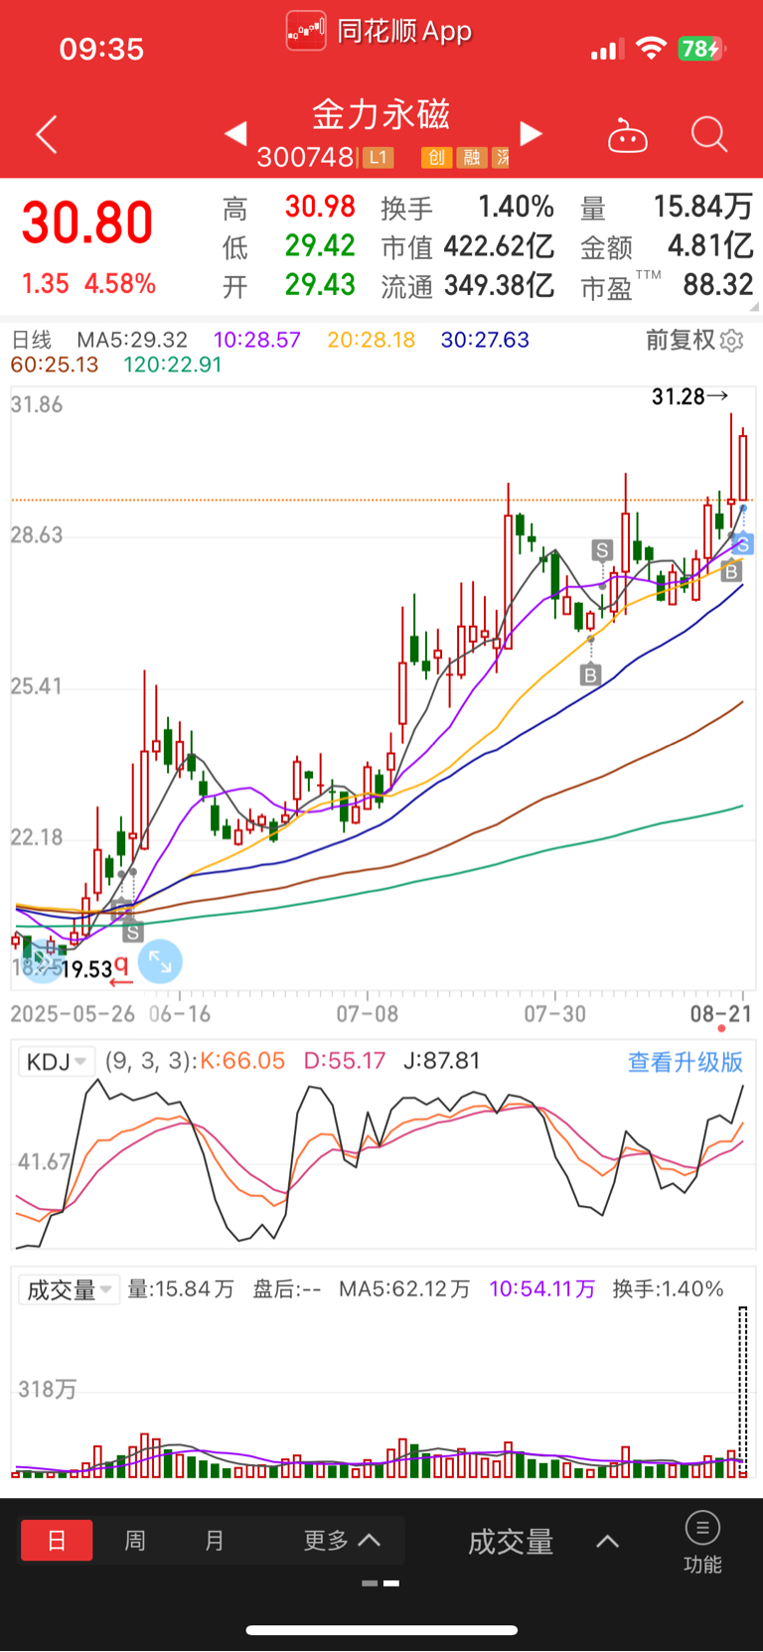Expand the 更多 period options

(342, 1541)
